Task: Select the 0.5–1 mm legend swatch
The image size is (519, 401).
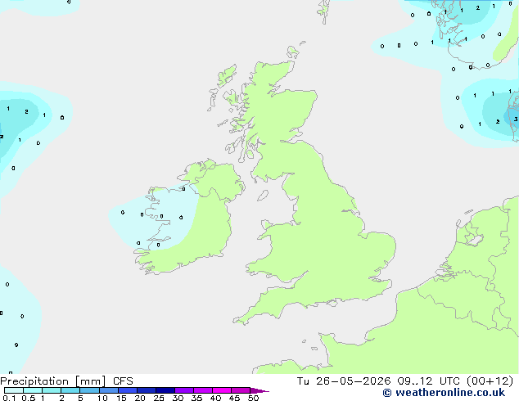Action: (33, 390)
